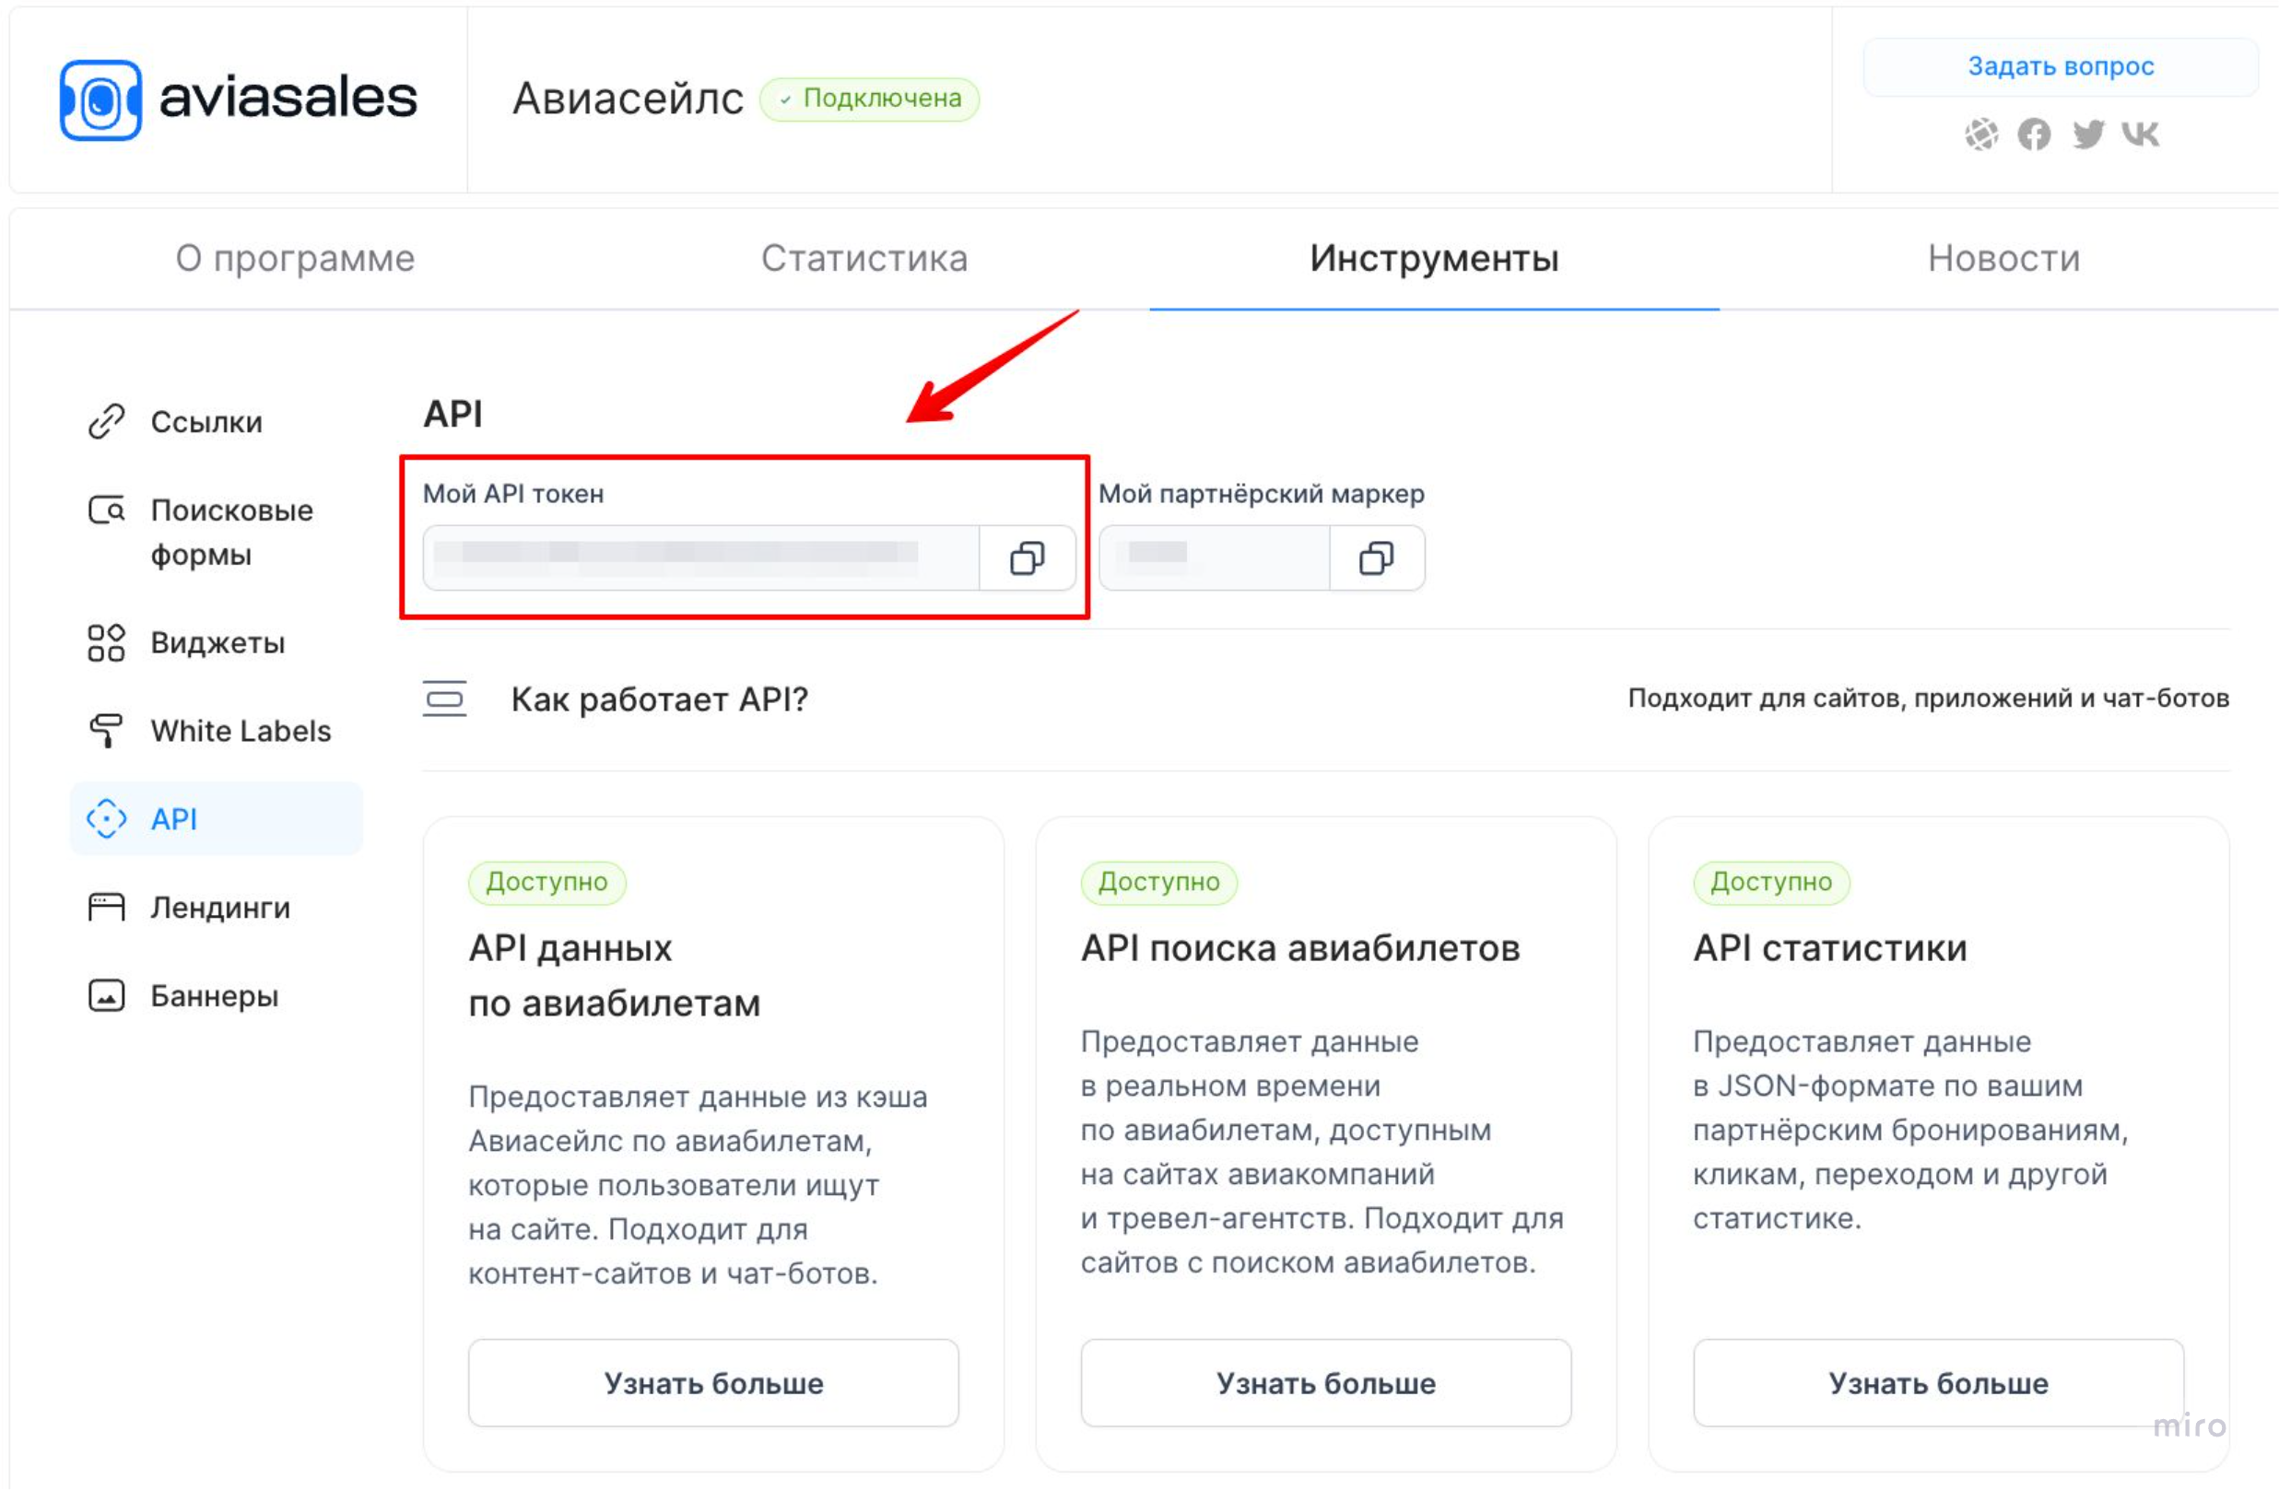Click the Задать вопрос button
2279x1490 pixels.
[2061, 67]
